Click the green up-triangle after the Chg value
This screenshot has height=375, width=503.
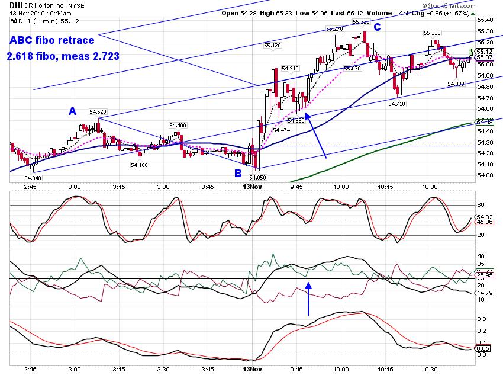pyautogui.click(x=473, y=14)
